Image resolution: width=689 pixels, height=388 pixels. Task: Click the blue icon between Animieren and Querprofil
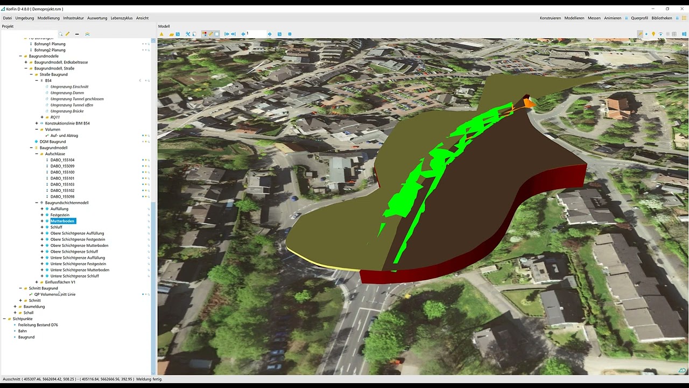627,18
